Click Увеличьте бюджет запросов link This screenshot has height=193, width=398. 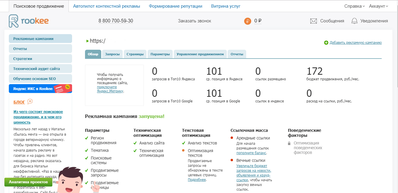254,173
